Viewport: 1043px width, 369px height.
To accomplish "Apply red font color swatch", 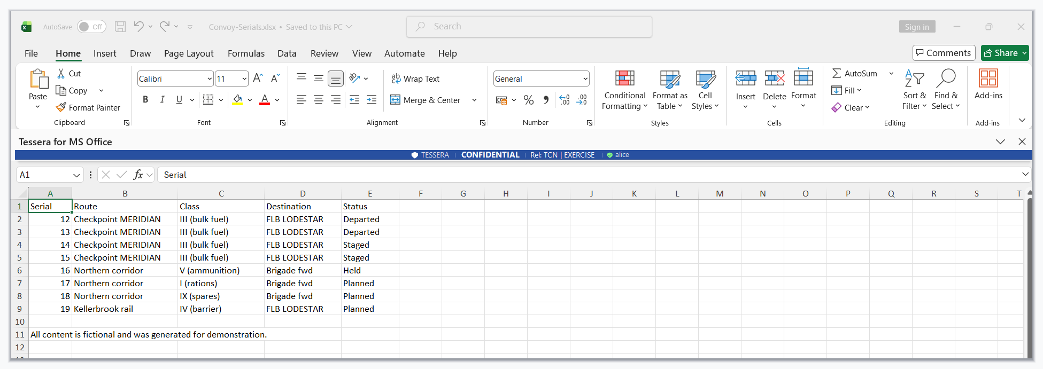I will [x=265, y=100].
